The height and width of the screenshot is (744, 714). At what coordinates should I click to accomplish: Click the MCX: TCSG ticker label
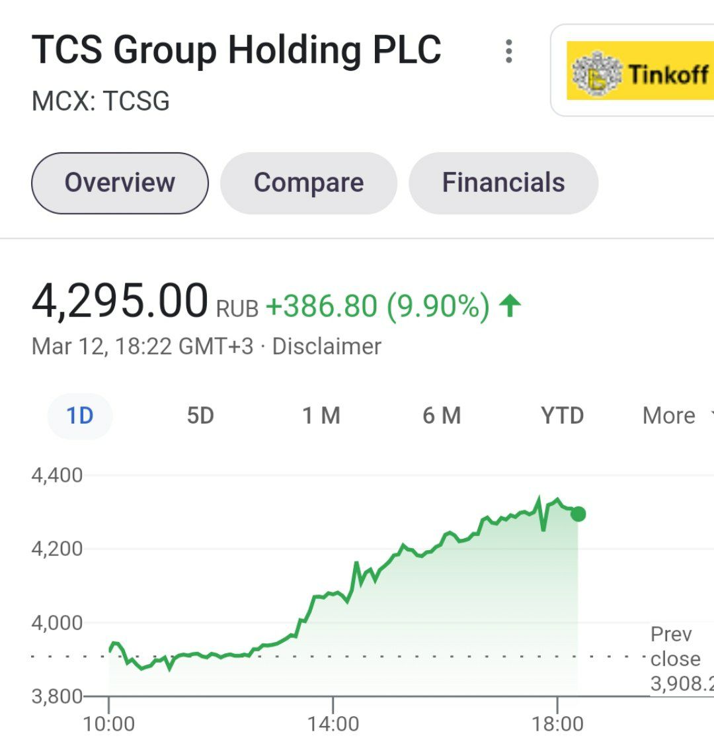pos(101,101)
